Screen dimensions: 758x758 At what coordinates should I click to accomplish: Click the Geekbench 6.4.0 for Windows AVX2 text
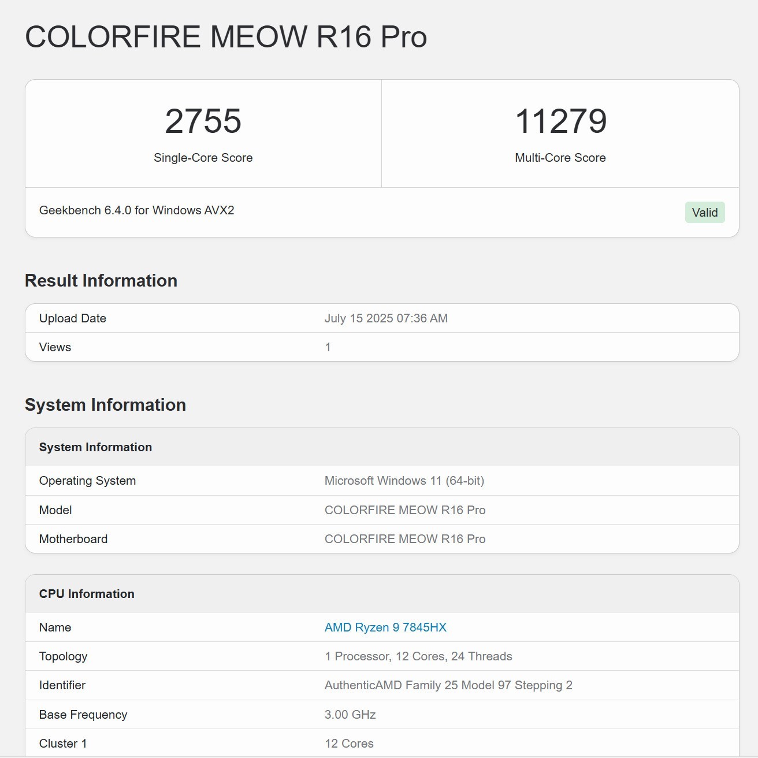click(x=136, y=210)
